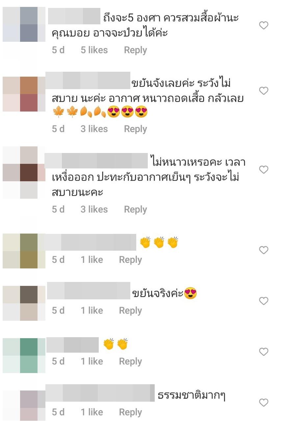286x427 pixels.
Task: Reply to the comment with 5 likes
Action: click(x=135, y=50)
